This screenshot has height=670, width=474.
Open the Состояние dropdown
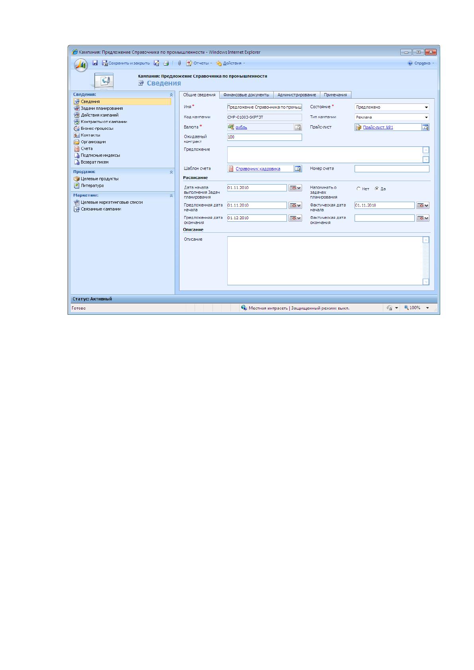pyautogui.click(x=392, y=107)
